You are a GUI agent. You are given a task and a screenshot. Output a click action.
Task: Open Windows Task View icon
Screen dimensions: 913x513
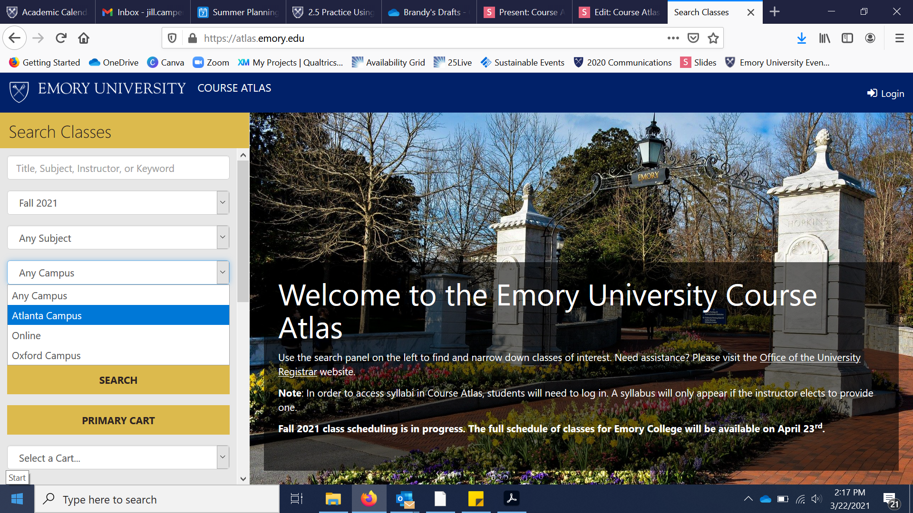[297, 499]
